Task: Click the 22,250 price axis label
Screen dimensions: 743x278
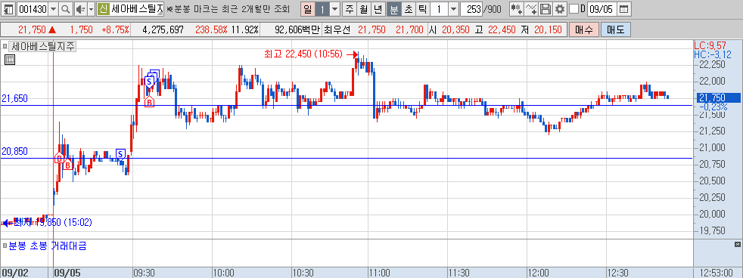Action: pyautogui.click(x=713, y=64)
